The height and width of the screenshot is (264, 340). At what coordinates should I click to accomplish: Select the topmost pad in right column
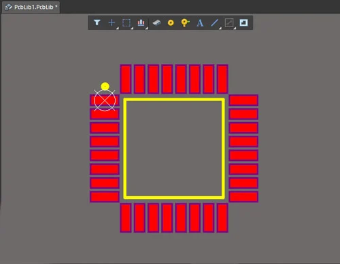click(243, 100)
